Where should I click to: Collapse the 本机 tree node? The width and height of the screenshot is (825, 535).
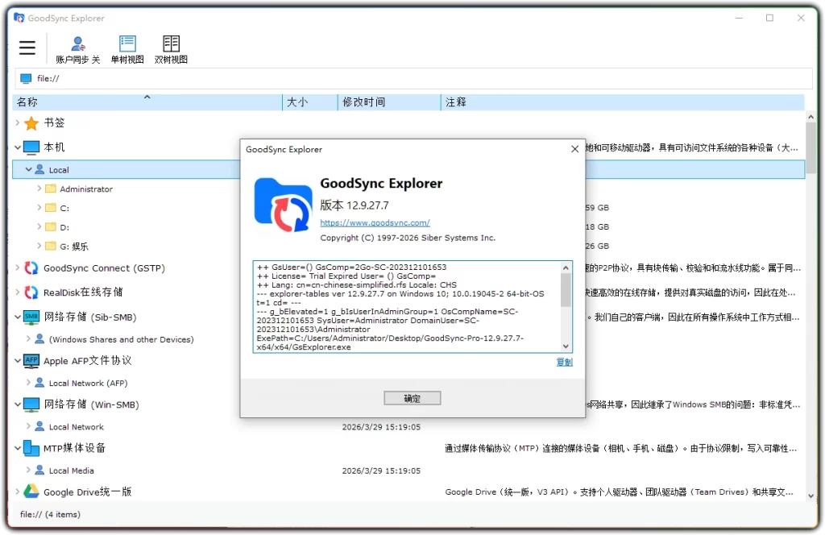(x=16, y=147)
